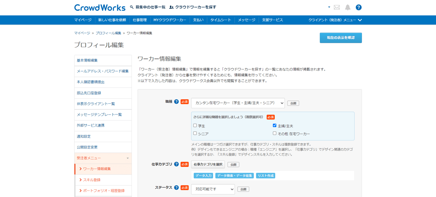Click 仕事カテゴリを選択 button

pos(208,164)
